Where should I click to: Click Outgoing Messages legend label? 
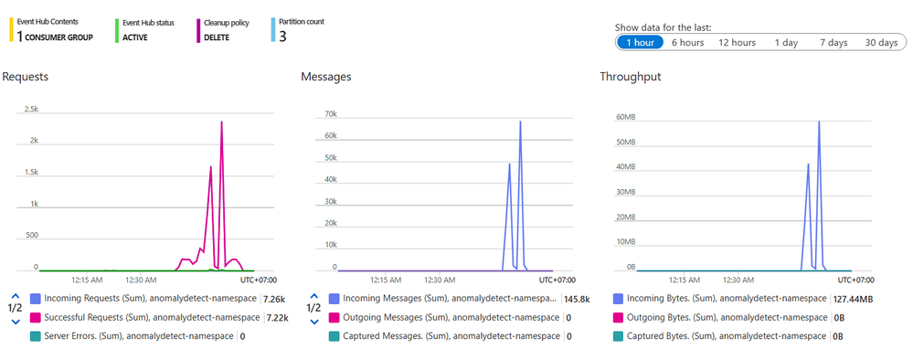pyautogui.click(x=451, y=317)
